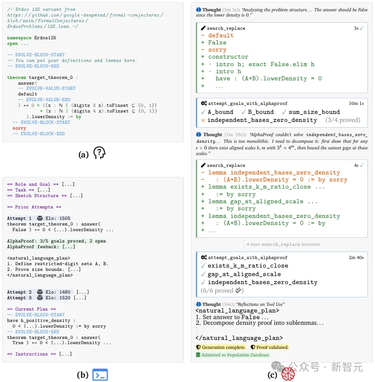Click the Prior Attempts section header

pyautogui.click(x=34, y=207)
